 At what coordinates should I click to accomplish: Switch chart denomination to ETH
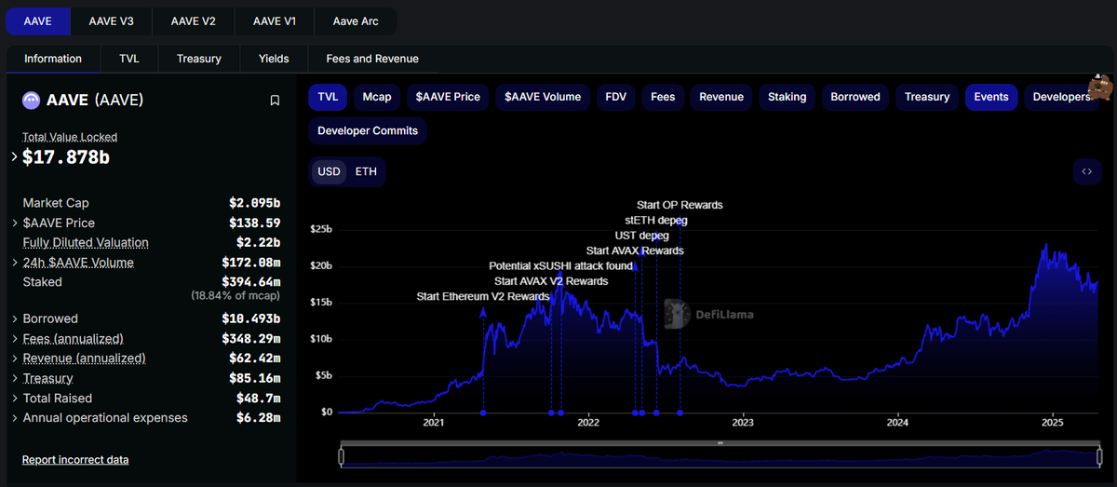point(366,172)
